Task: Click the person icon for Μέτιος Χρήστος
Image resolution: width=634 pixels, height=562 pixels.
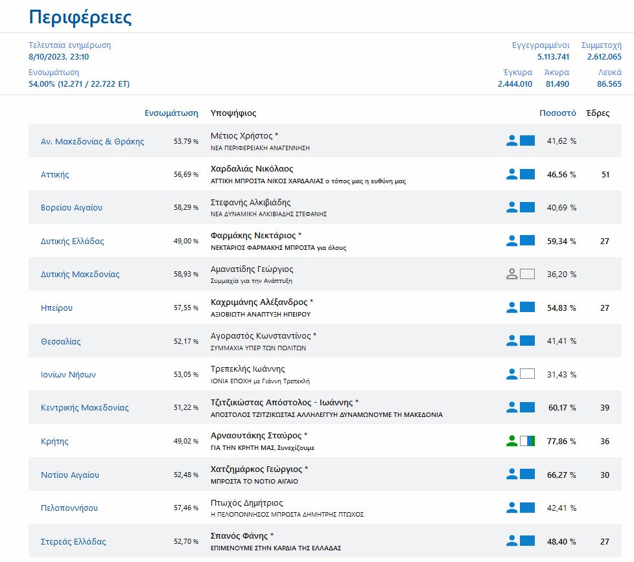Action: coord(511,140)
